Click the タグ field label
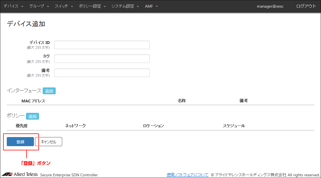Image resolution: width=321 pixels, height=178 pixels. [46, 56]
